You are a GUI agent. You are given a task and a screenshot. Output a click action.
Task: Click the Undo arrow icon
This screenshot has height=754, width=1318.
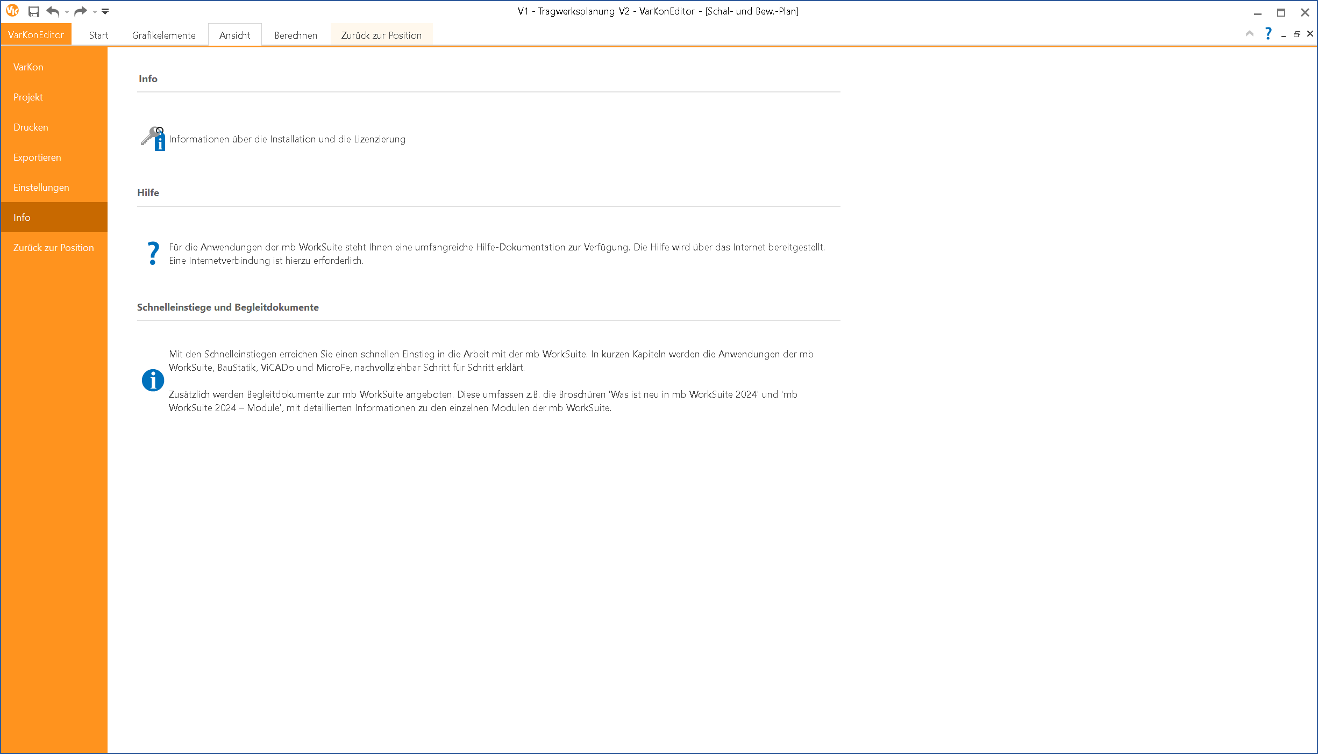click(53, 11)
